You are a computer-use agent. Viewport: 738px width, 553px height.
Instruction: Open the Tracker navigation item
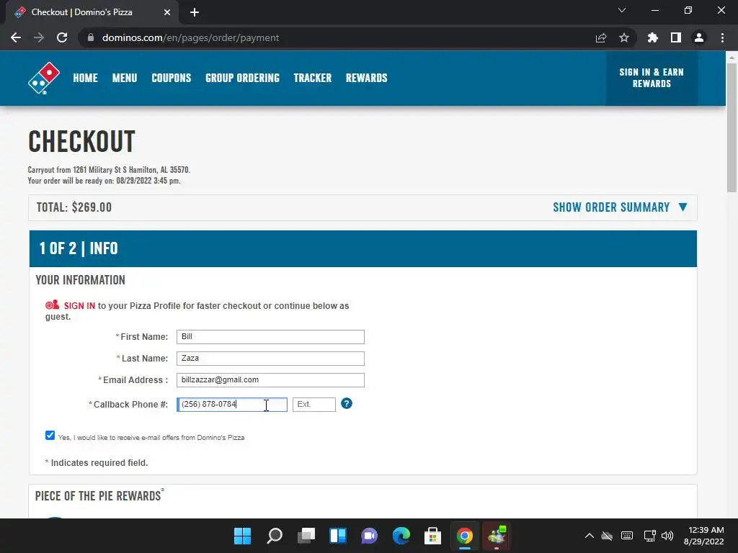[313, 78]
